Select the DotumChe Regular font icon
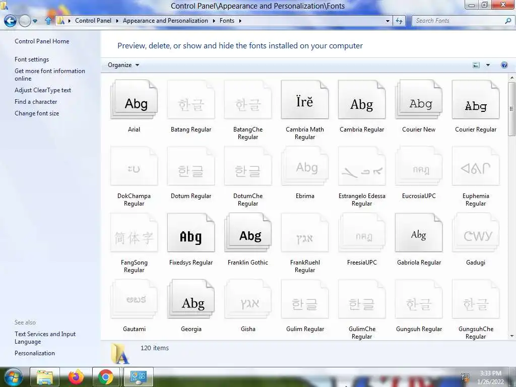This screenshot has width=516, height=387. 248,166
